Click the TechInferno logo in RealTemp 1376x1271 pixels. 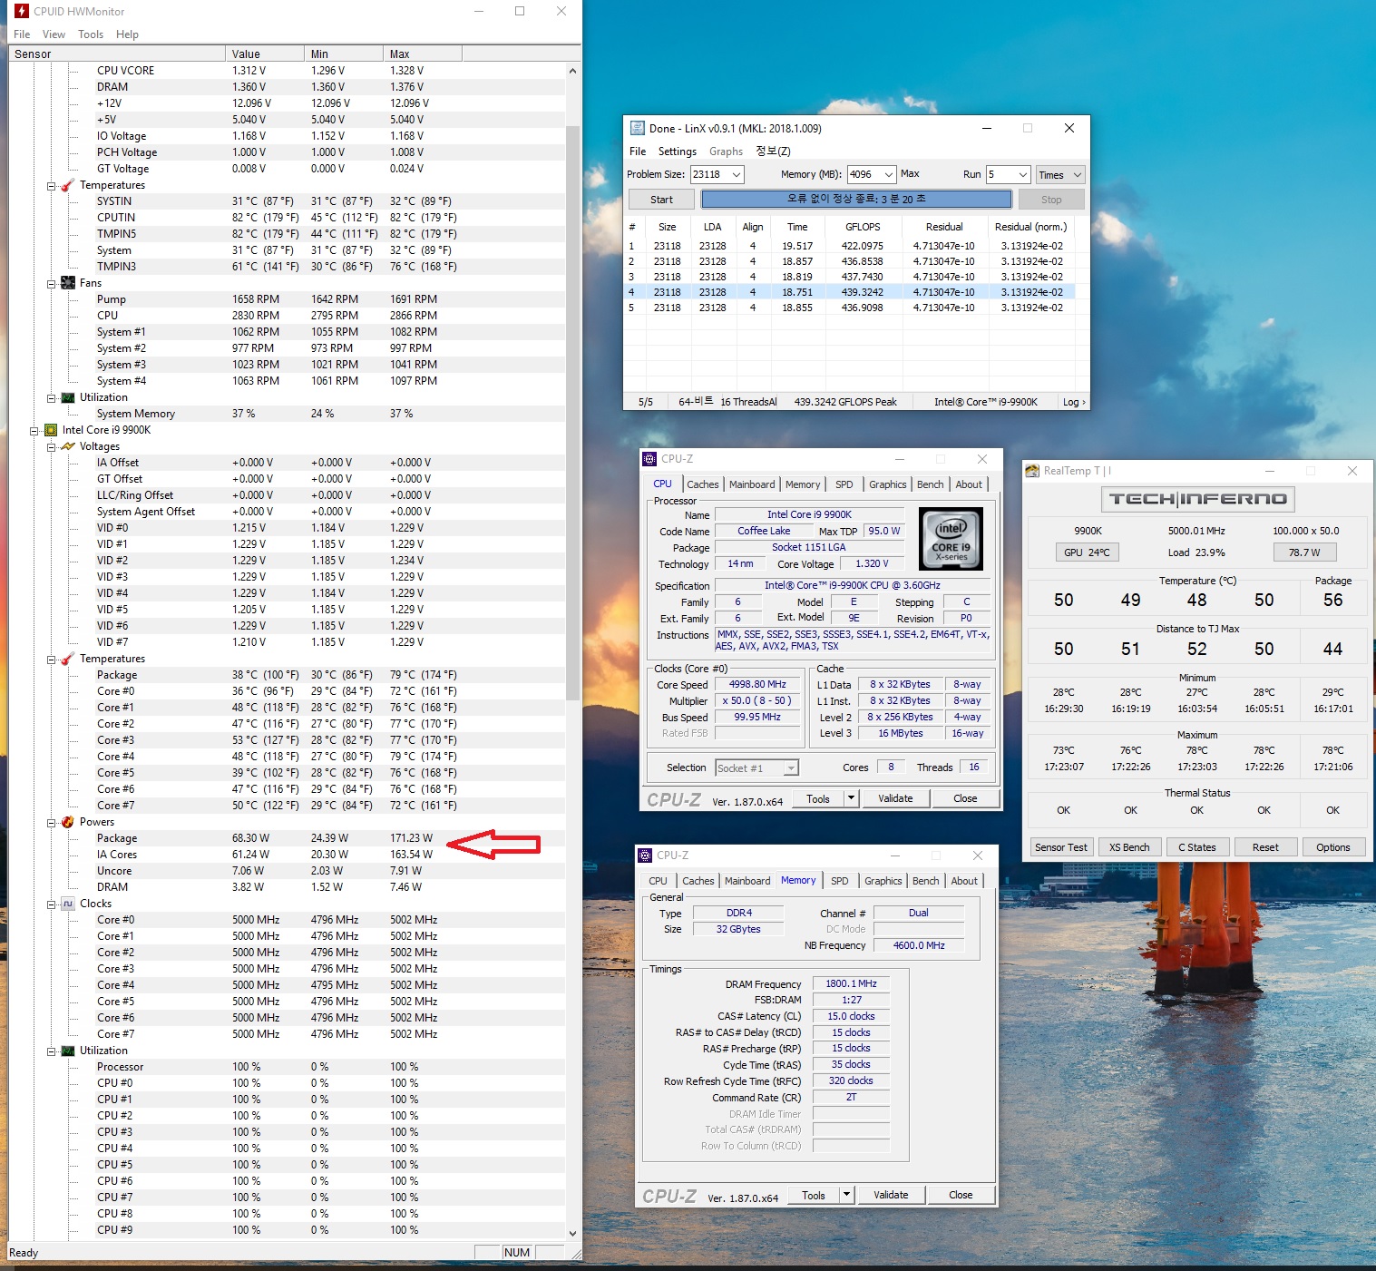(x=1198, y=499)
